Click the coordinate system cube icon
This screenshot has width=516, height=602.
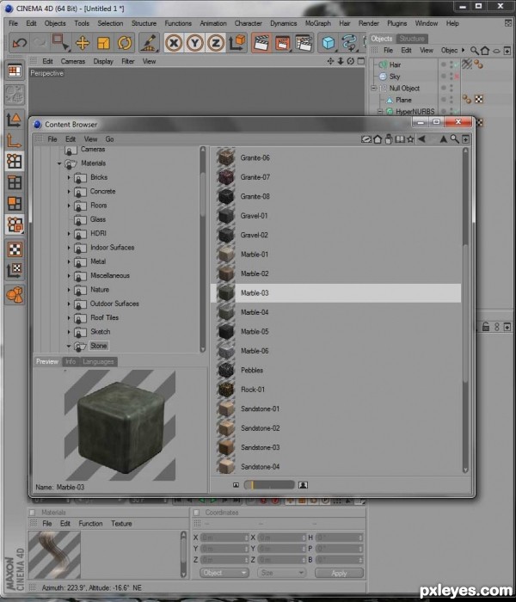[x=237, y=43]
